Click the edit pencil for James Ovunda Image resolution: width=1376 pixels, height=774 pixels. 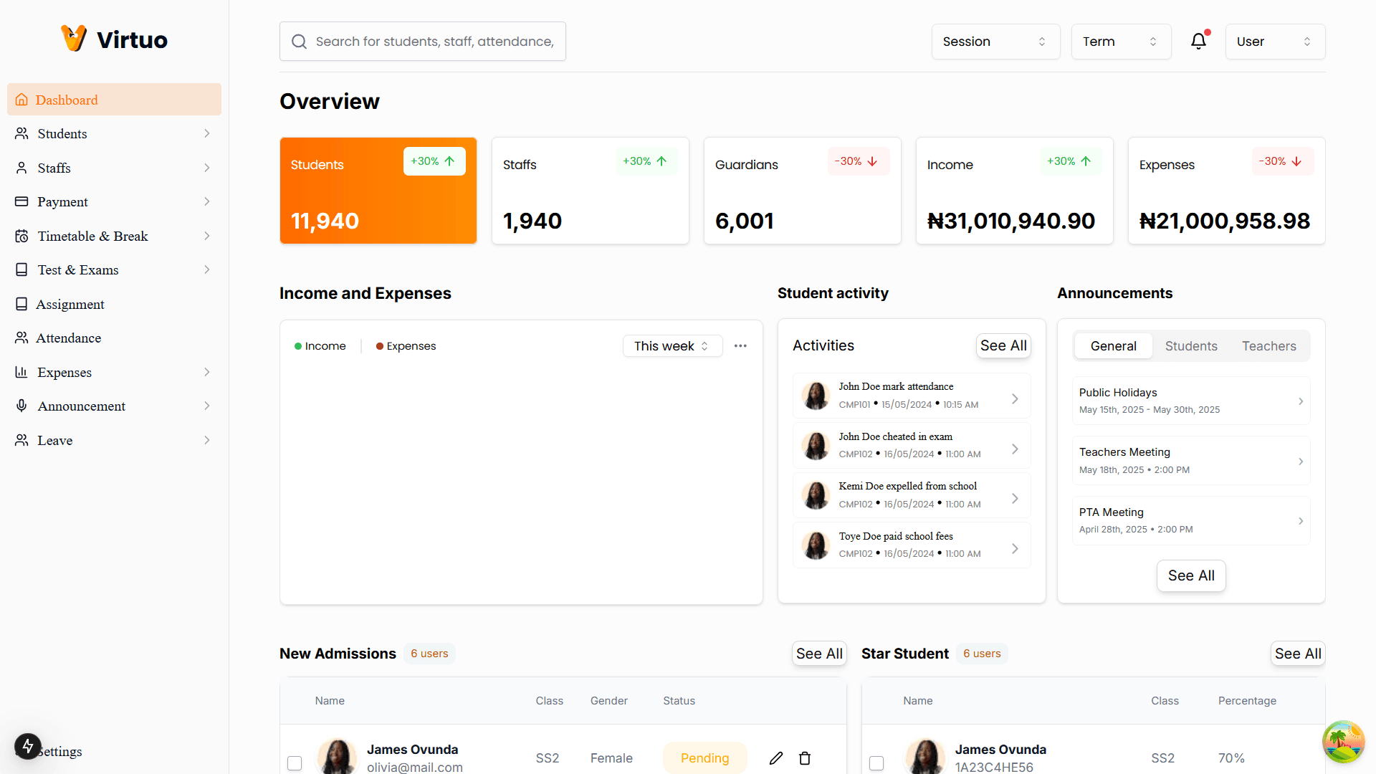(x=776, y=758)
